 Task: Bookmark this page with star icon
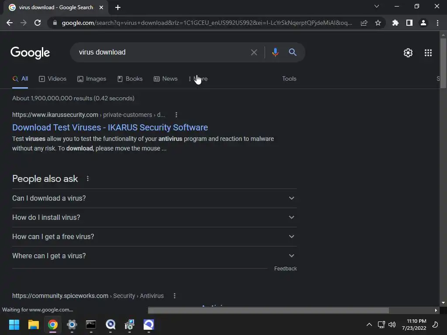tap(378, 23)
